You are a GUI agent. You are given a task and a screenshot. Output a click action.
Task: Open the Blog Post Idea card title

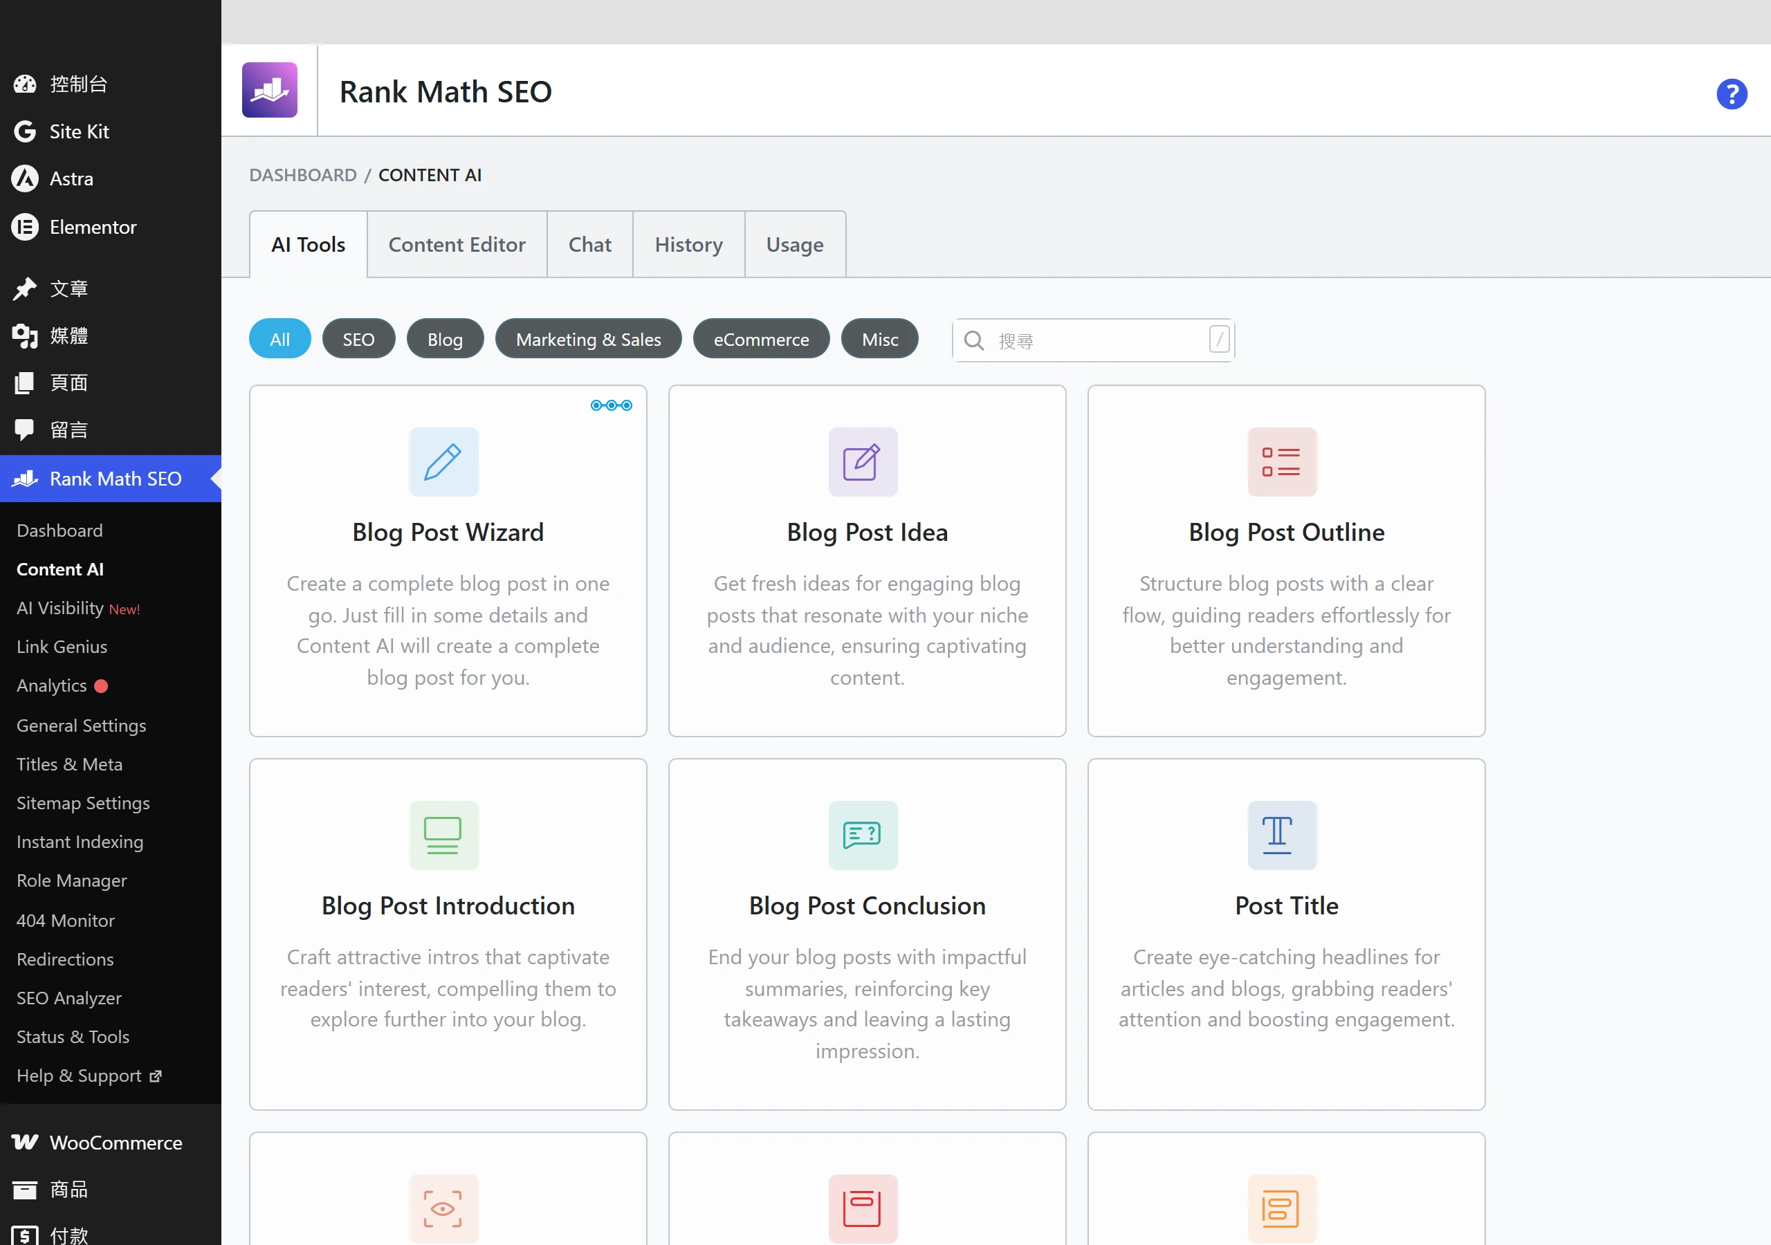point(867,533)
